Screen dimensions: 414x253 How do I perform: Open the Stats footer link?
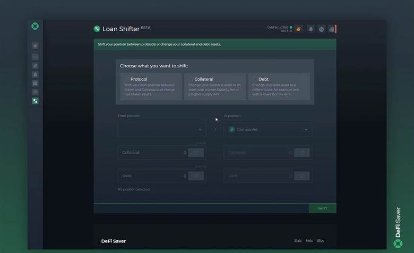(x=298, y=240)
